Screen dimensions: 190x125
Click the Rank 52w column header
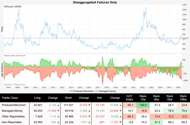click(x=170, y=98)
